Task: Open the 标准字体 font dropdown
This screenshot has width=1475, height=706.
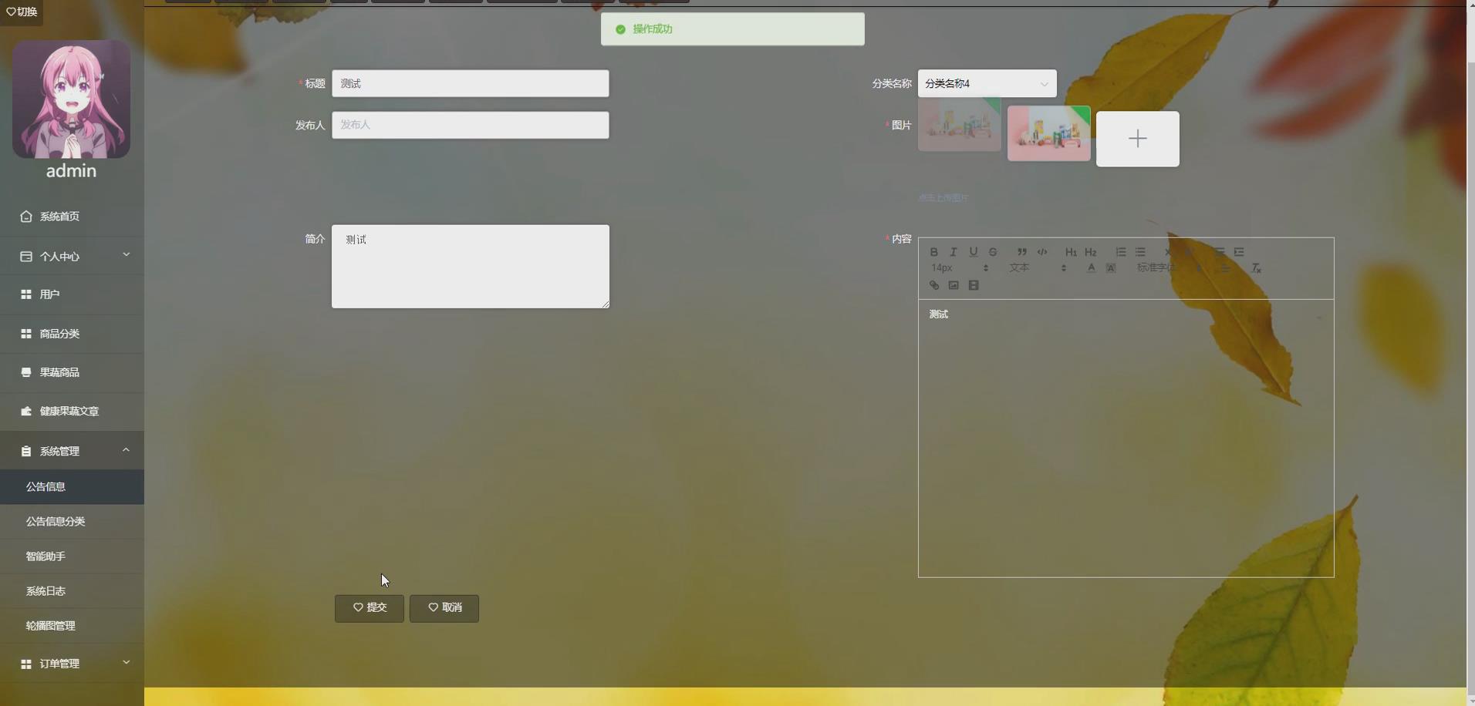Action: point(1169,268)
